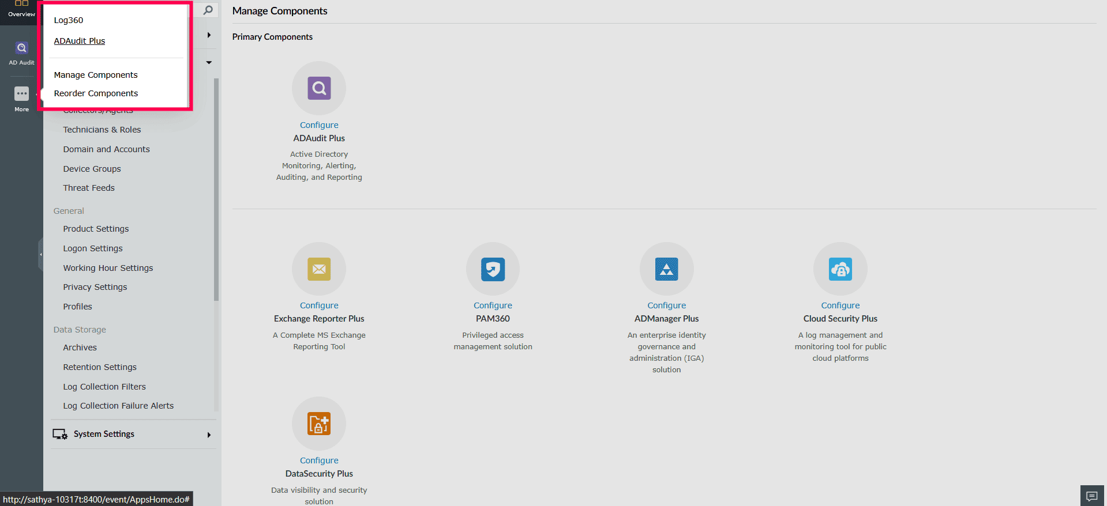Open Retention Settings

pos(100,367)
